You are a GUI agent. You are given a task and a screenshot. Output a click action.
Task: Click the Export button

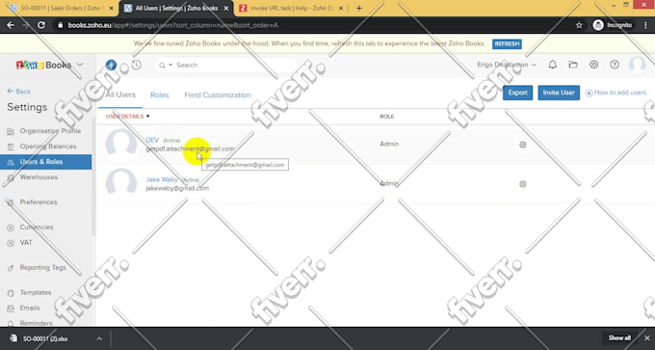pyautogui.click(x=517, y=93)
